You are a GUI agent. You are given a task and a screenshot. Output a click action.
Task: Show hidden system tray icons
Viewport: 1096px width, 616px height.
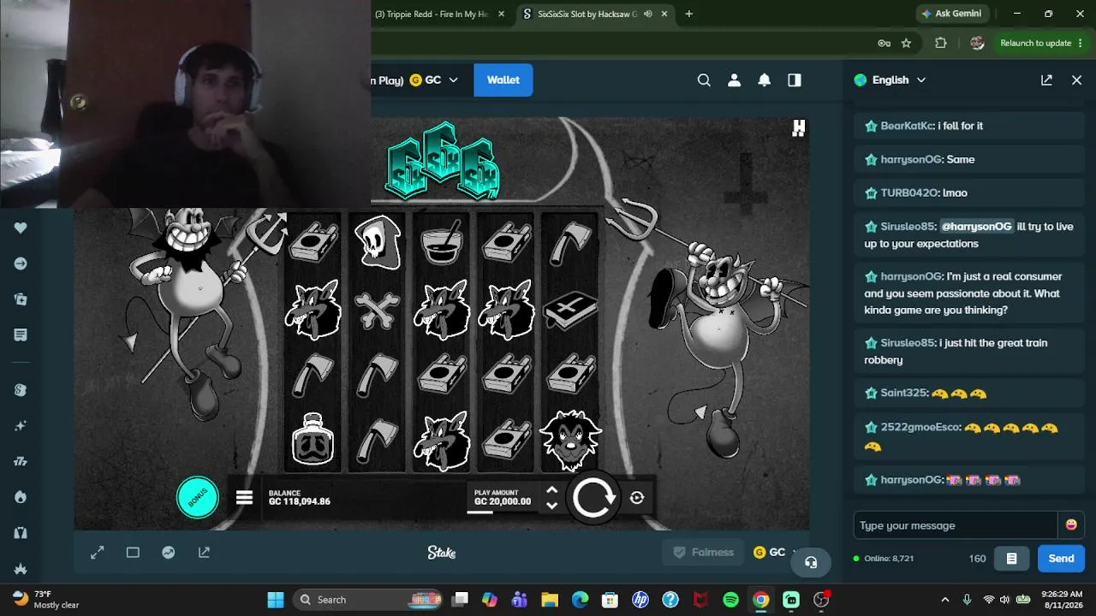coord(945,600)
